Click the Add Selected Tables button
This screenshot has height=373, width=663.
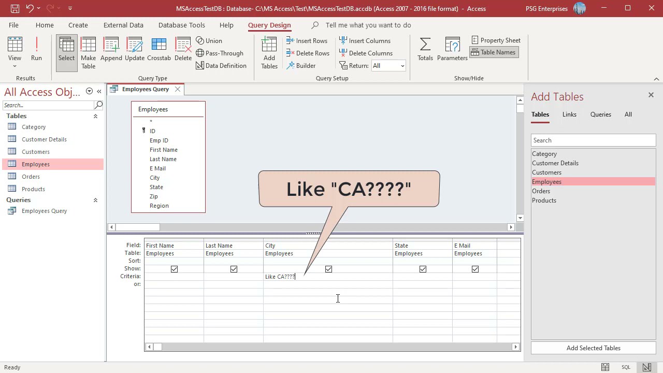594,348
